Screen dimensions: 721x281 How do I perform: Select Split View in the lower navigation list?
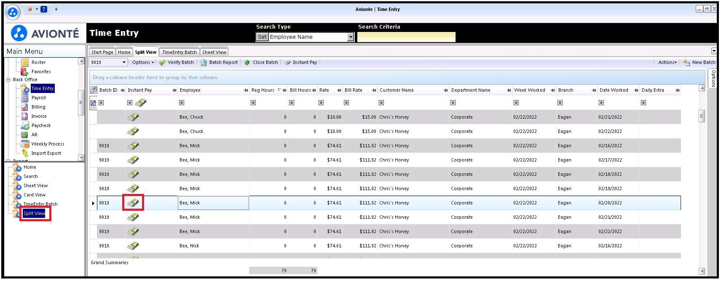tap(34, 213)
